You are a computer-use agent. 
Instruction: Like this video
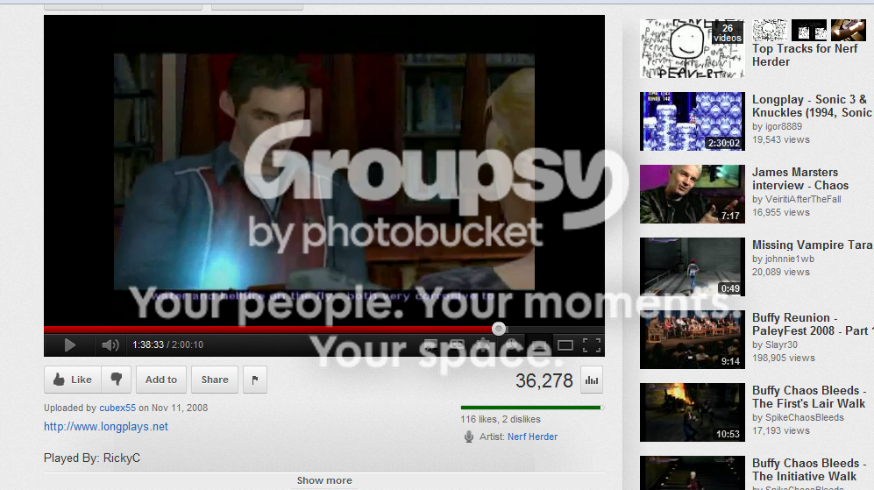click(x=73, y=380)
